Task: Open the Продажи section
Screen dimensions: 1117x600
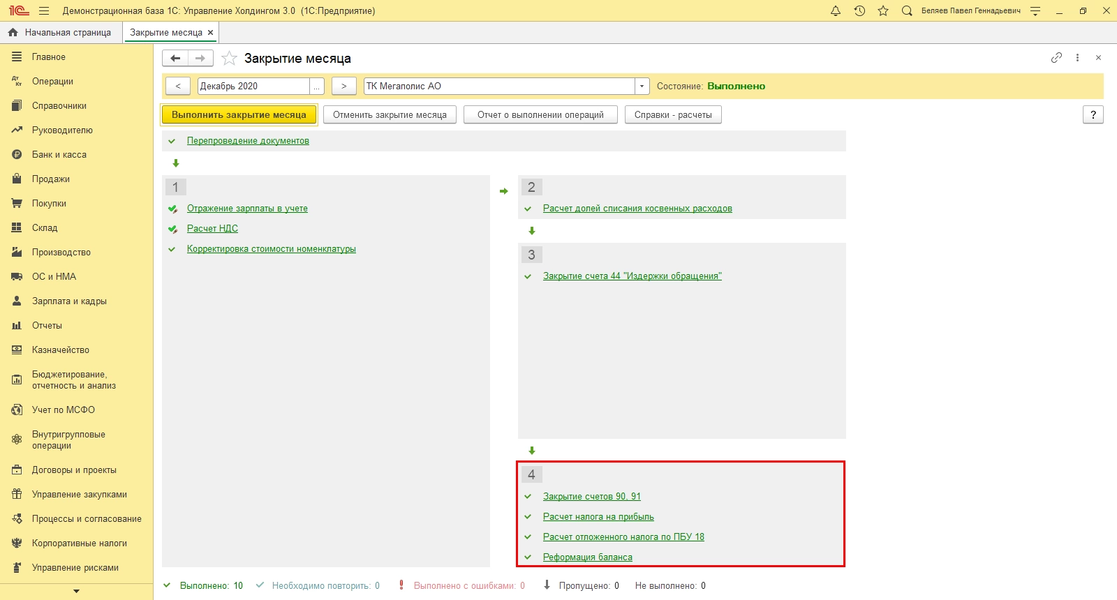Action: pyautogui.click(x=51, y=179)
